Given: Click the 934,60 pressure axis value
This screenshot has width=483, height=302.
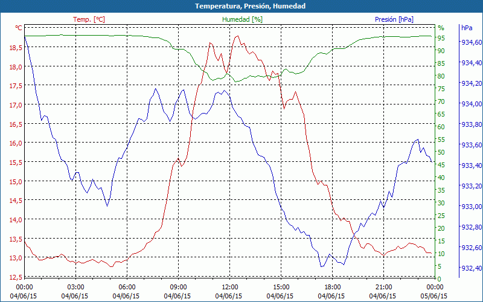Looking at the screenshot, I should click(472, 42).
